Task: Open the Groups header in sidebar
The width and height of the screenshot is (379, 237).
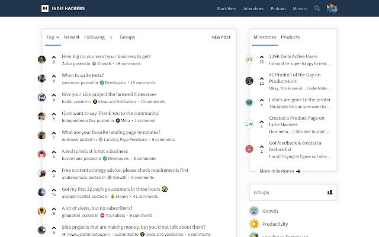Action: click(x=261, y=192)
